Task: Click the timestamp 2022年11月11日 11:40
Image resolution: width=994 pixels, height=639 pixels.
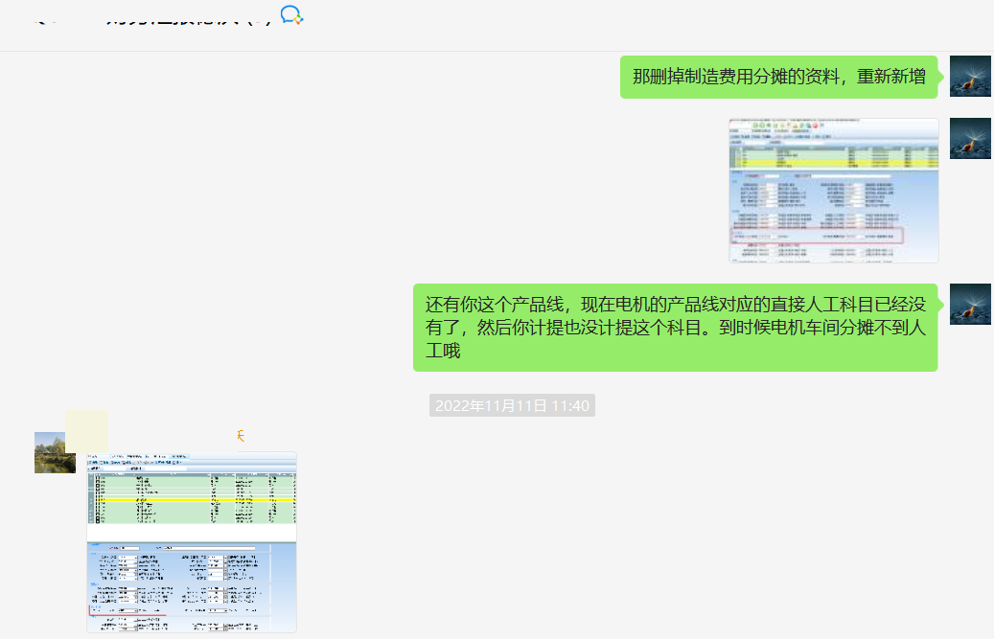Action: 512,406
